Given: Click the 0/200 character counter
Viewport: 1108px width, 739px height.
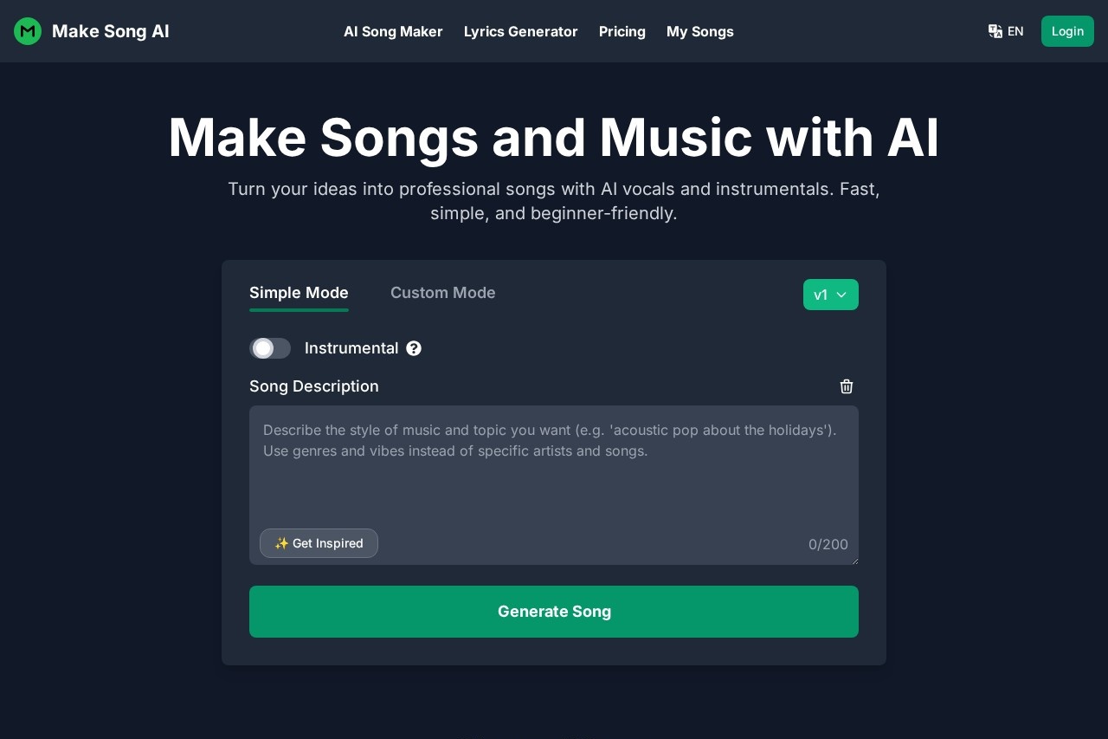Looking at the screenshot, I should pyautogui.click(x=828, y=544).
